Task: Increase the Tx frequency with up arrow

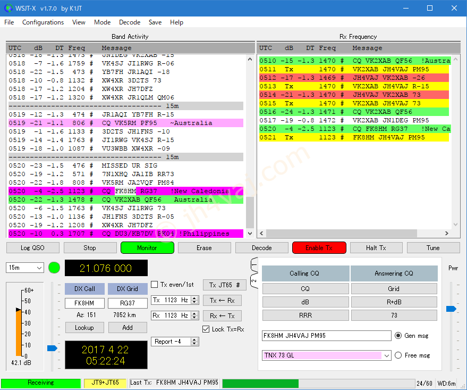Action: click(194, 298)
